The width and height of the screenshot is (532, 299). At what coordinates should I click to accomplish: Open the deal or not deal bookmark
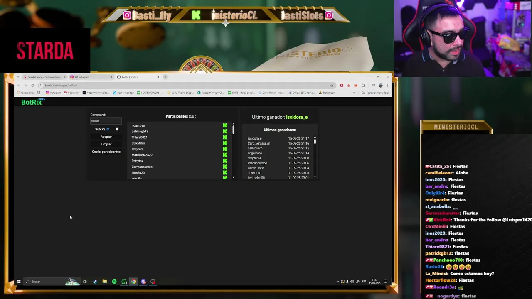tap(123, 93)
